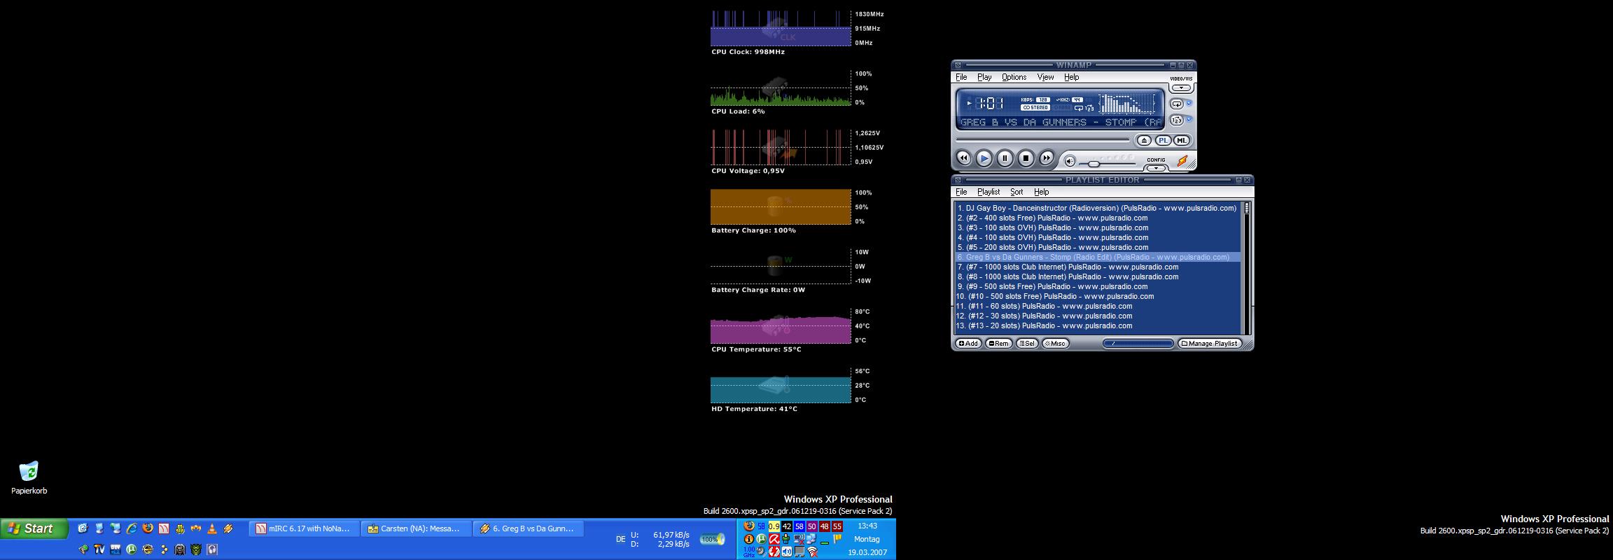
Task: Click the Firefox tray icon
Action: click(x=749, y=526)
